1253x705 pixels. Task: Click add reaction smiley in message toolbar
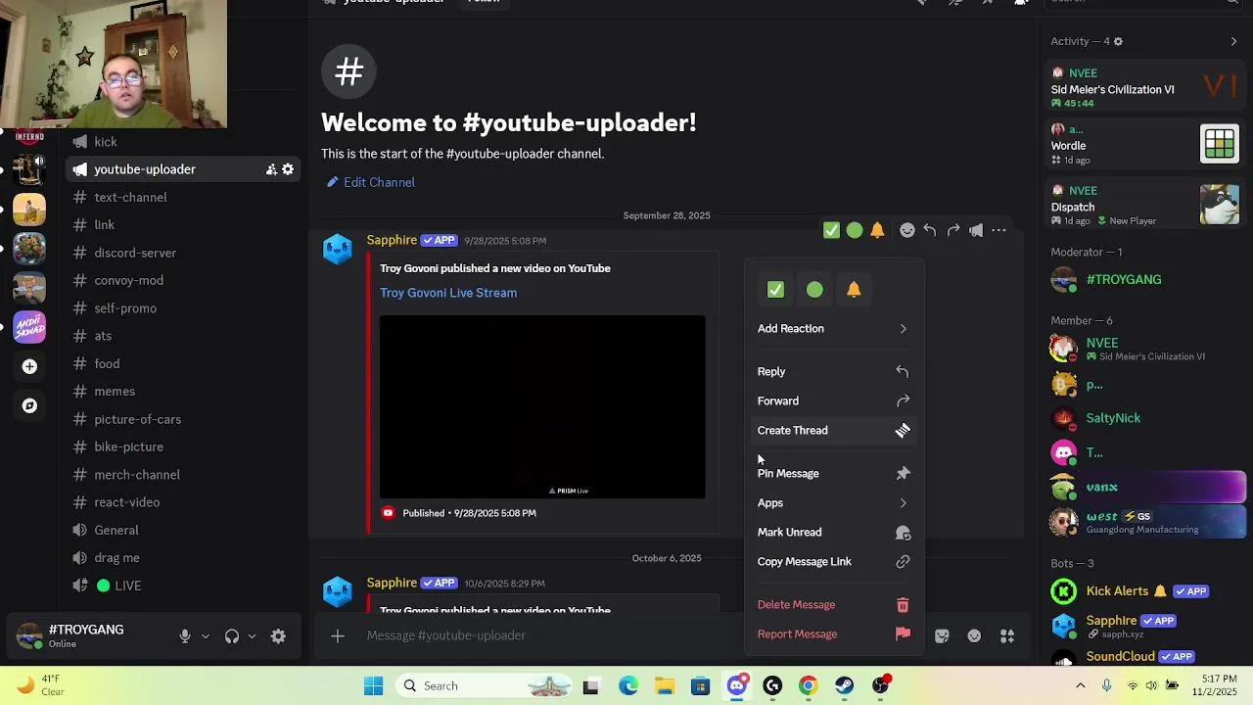click(907, 230)
